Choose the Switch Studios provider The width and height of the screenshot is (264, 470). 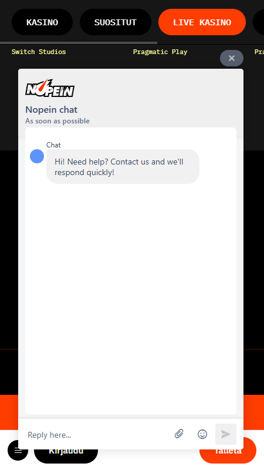click(39, 52)
